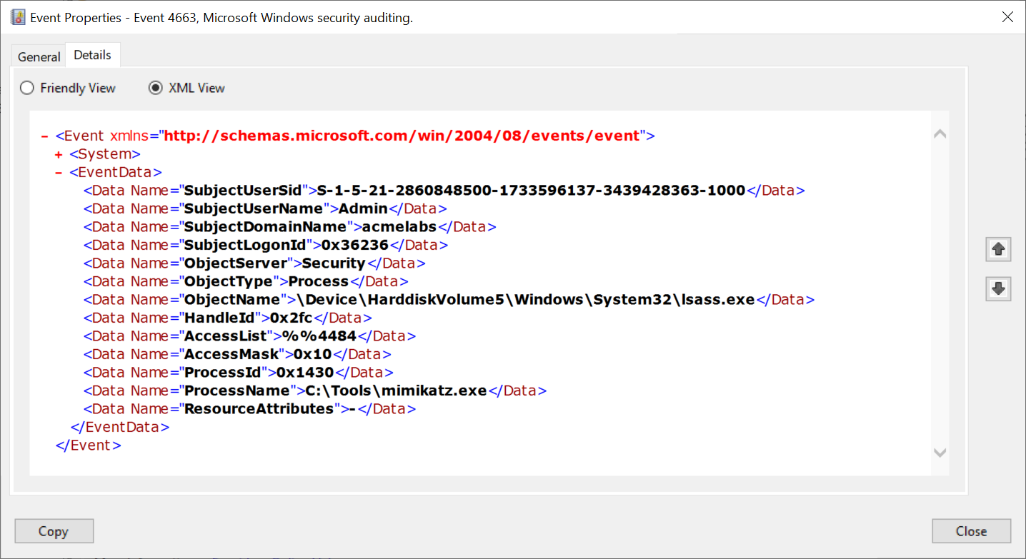Click the SubjectUserSid value text
The image size is (1026, 559).
click(x=531, y=191)
